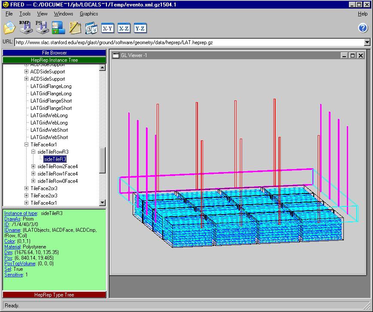
Task: Open the HepRep Type Tree panel
Action: [x=54, y=295]
